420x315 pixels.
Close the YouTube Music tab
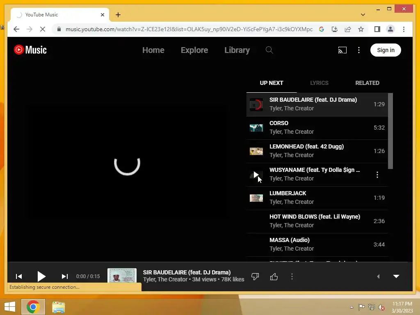(x=102, y=15)
